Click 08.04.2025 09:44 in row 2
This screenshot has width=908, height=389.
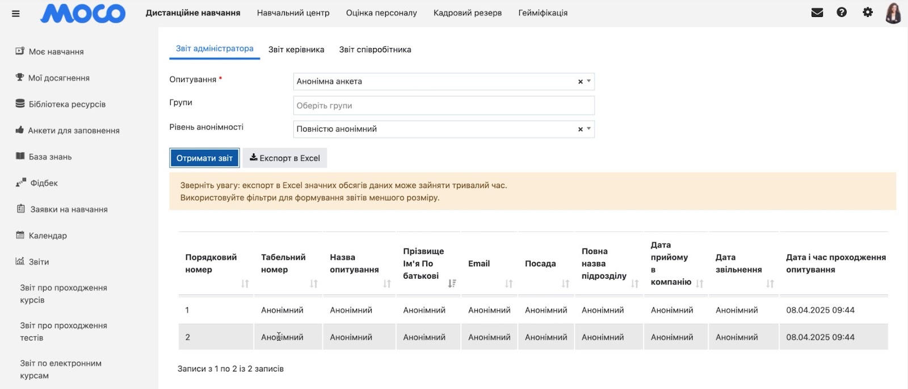[820, 337]
